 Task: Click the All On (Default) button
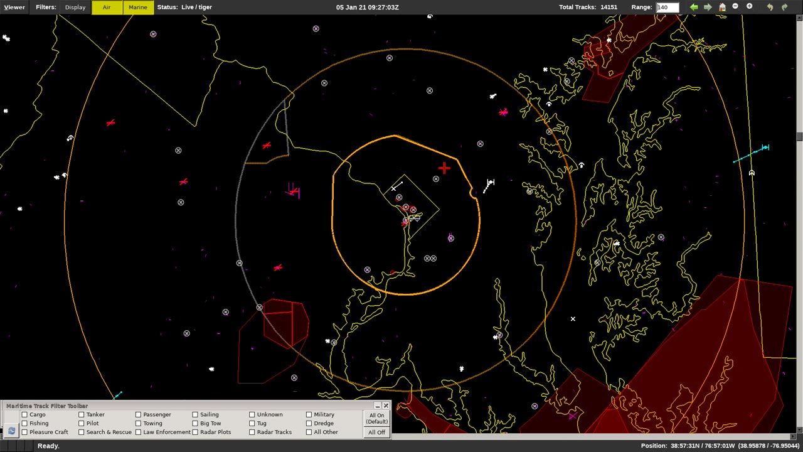(376, 418)
